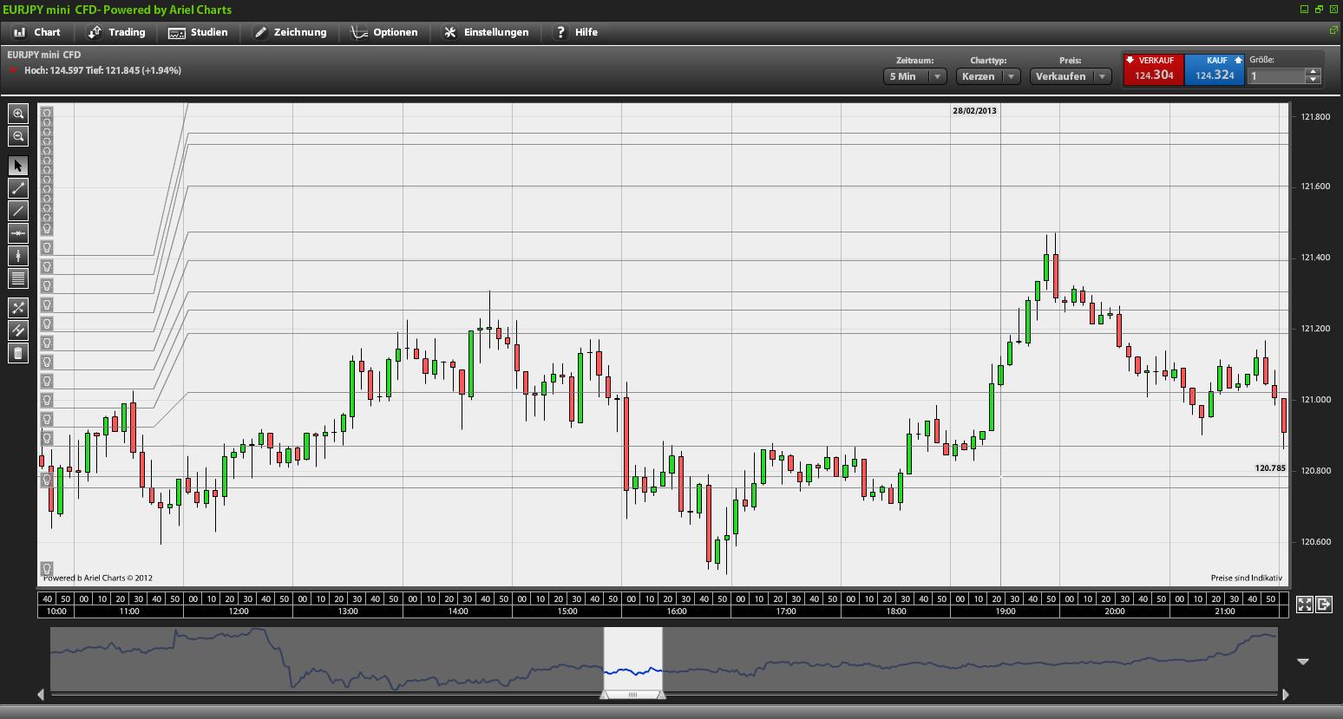The width and height of the screenshot is (1343, 719).
Task: Click the blue KAUF buy button
Action: 1215,69
